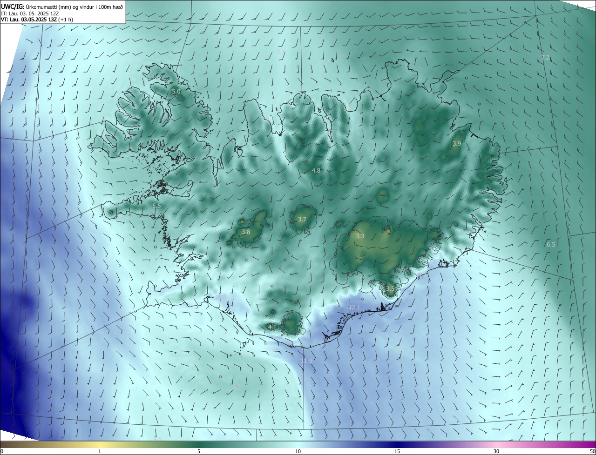Click the '50' tick label on the color scale

tap(592, 452)
